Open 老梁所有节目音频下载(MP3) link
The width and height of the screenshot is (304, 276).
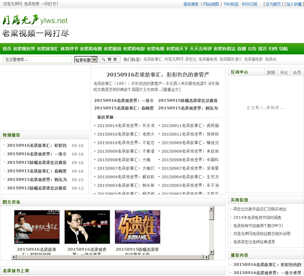[258, 226]
